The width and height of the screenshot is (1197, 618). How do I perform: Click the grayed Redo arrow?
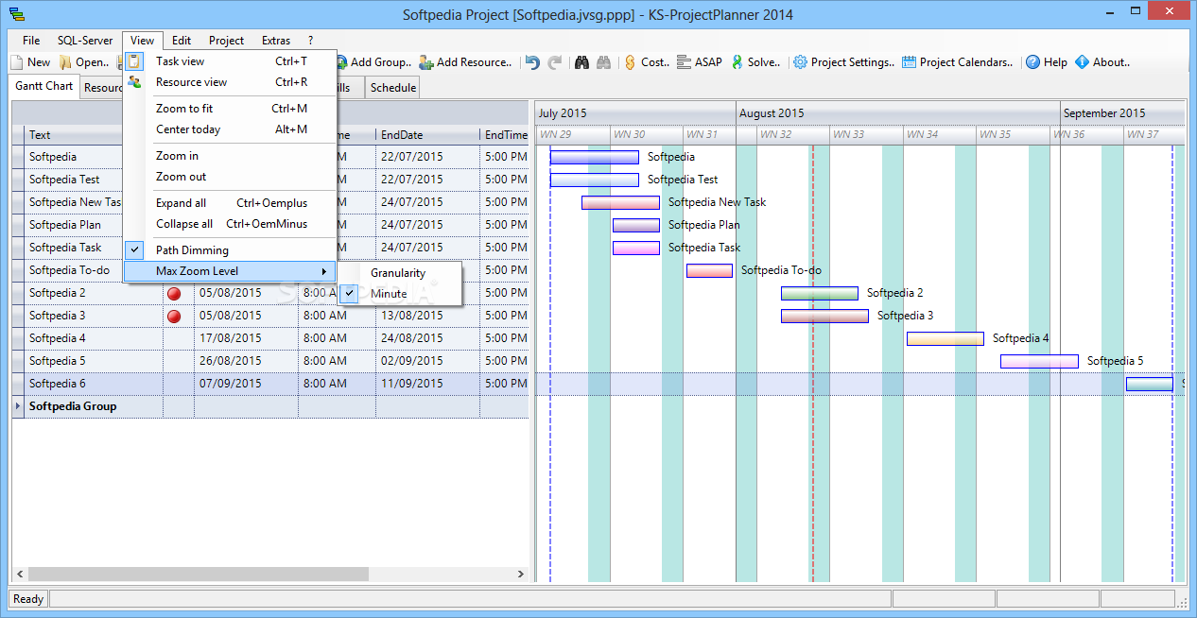555,62
